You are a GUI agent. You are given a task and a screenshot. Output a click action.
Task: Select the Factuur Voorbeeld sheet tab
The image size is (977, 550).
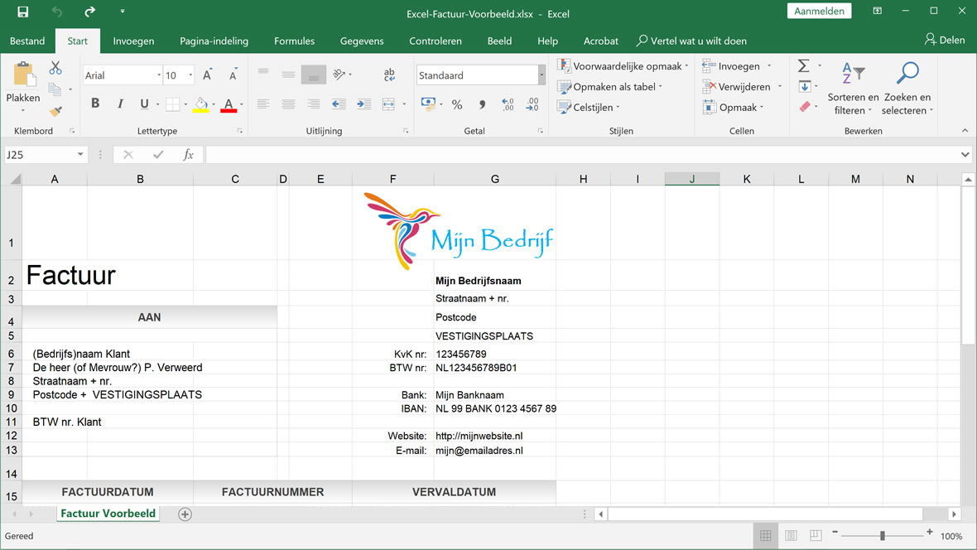click(x=108, y=514)
